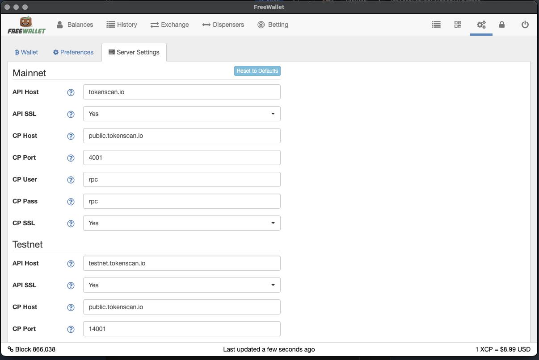Edit Mainnet CP Pass field
Screen dimensions: 539x360
(x=182, y=201)
